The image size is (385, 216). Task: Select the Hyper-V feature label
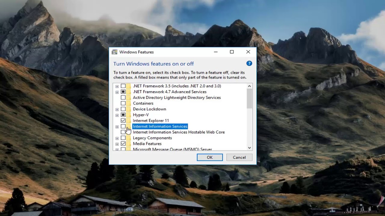click(141, 115)
